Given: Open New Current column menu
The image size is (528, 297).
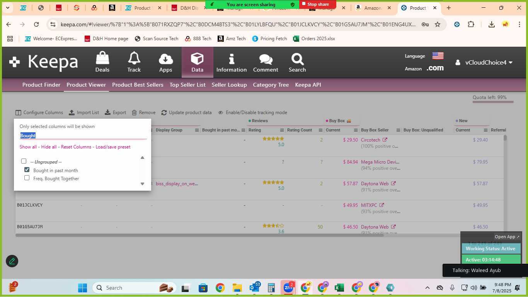Looking at the screenshot, I should click(486, 130).
